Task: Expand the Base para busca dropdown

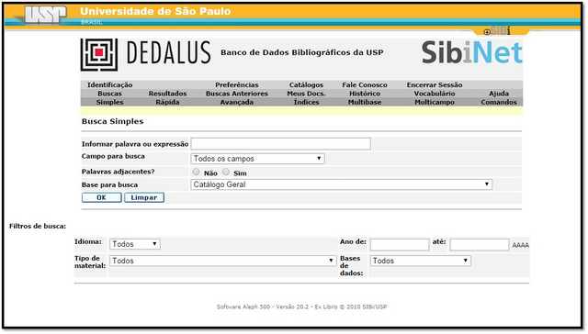Action: pyautogui.click(x=341, y=184)
